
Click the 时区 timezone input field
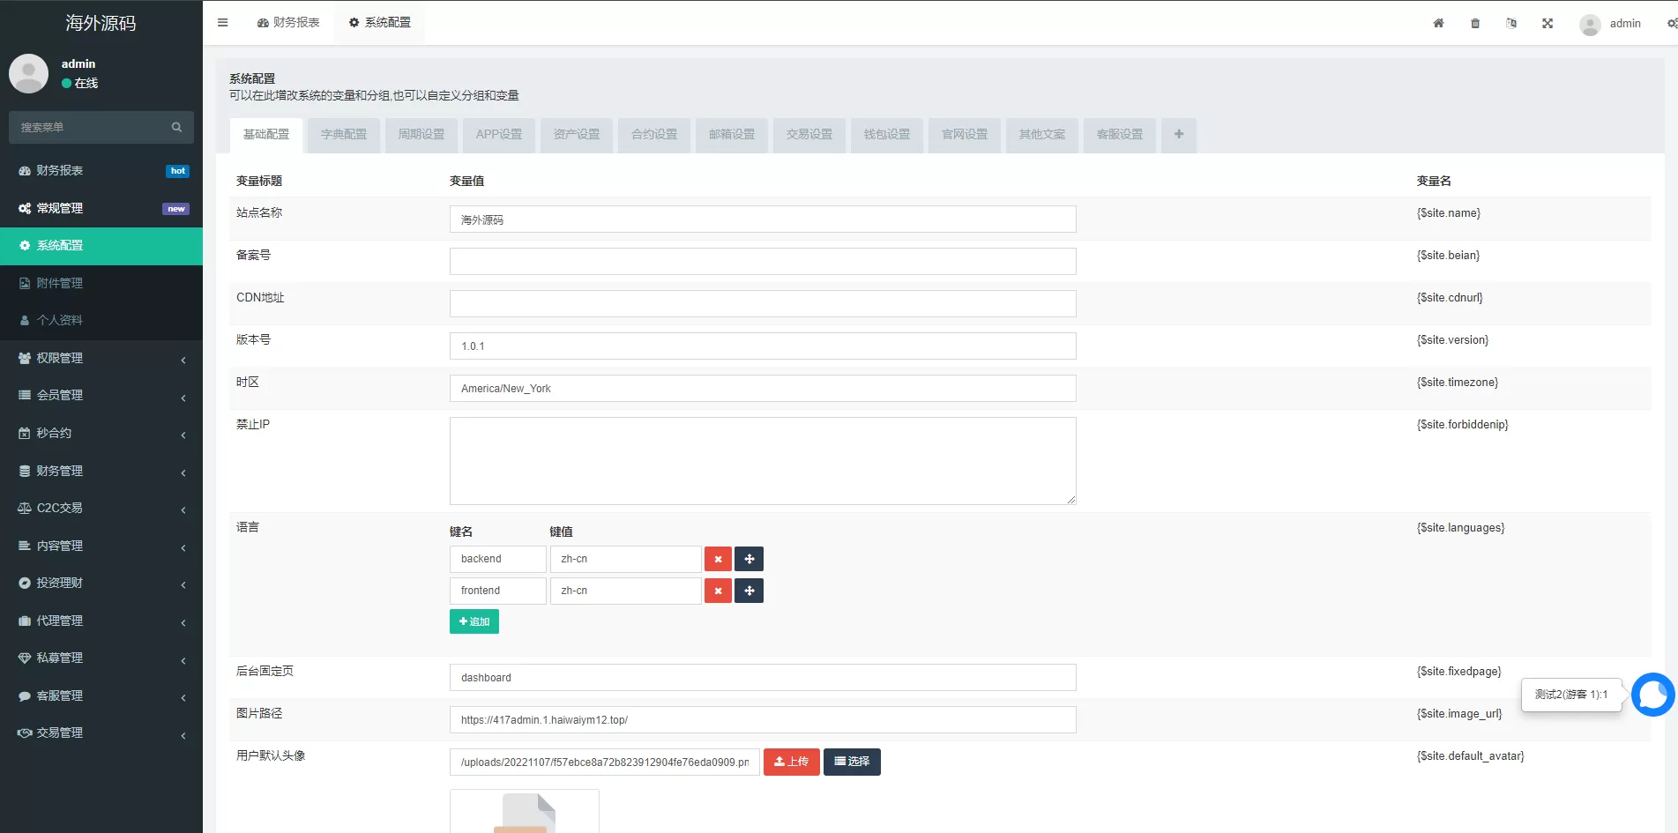click(762, 389)
